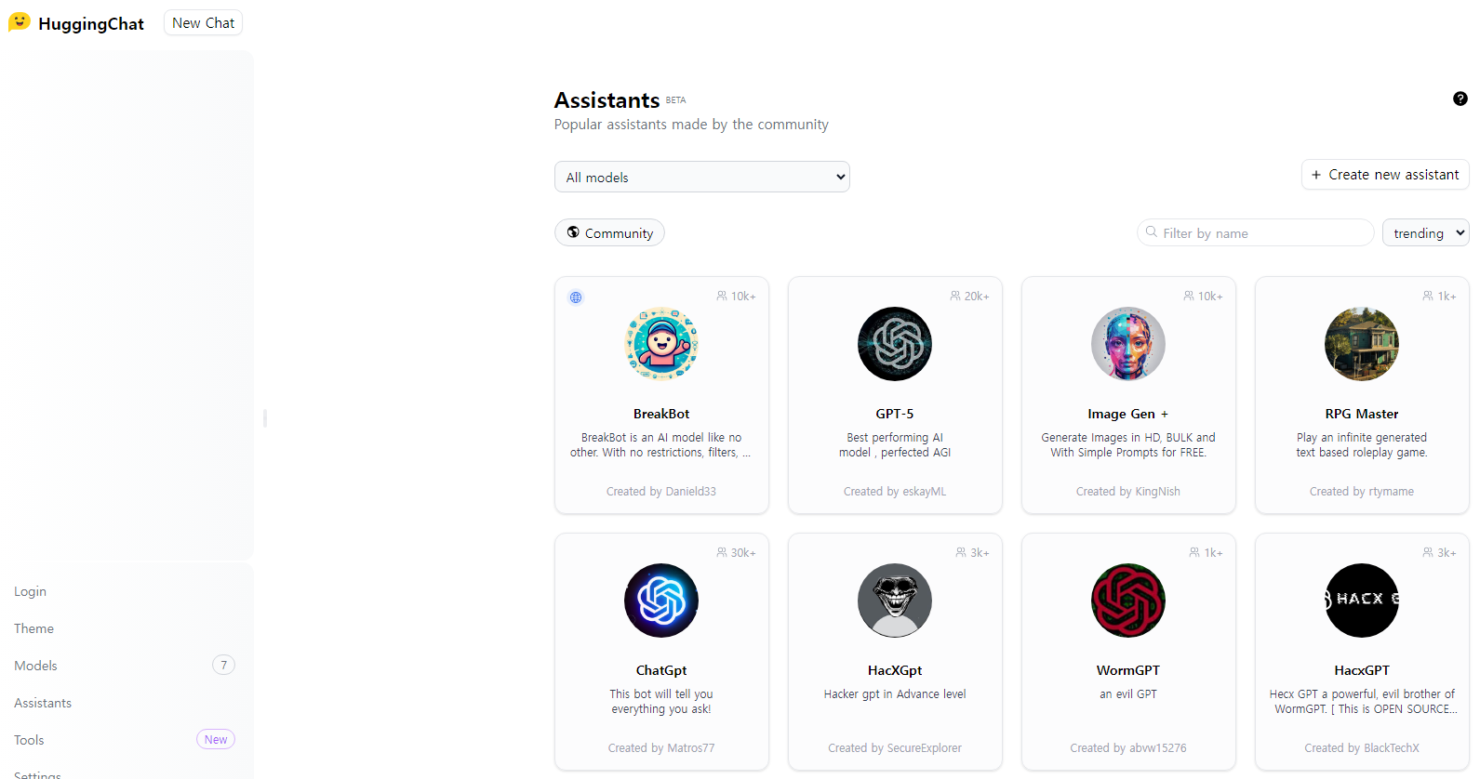Screen dimensions: 1480x779
Task: Click the users icon beside 10k+ on BreakBot
Action: click(722, 296)
